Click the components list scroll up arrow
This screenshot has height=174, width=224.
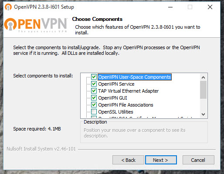coord(203,77)
